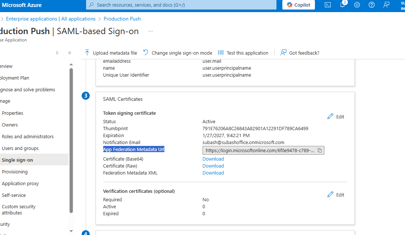This screenshot has height=235, width=405.
Task: Click the sidebar vertical scrollbar thumb
Action: [71, 141]
